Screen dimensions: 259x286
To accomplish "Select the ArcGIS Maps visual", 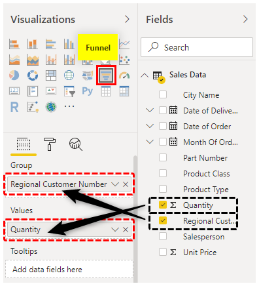I will coord(51,107).
